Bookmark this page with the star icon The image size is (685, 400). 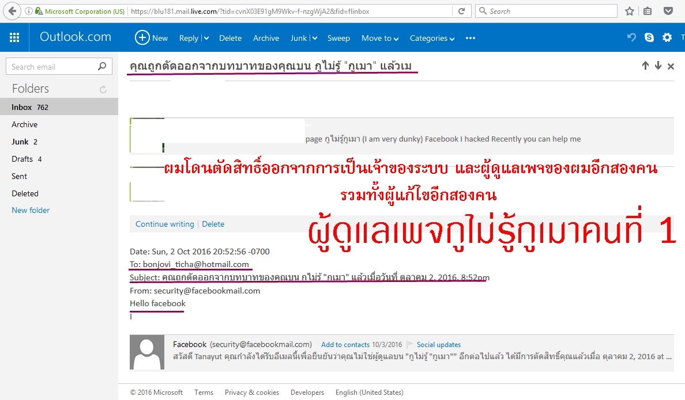click(630, 12)
